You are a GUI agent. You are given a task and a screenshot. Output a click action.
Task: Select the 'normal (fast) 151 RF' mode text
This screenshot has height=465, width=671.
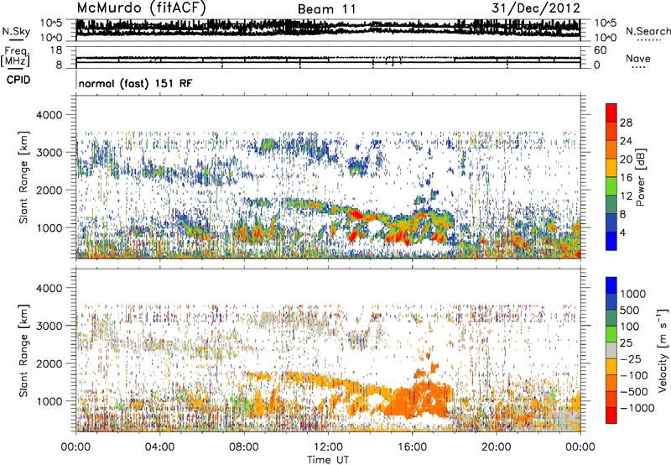135,83
